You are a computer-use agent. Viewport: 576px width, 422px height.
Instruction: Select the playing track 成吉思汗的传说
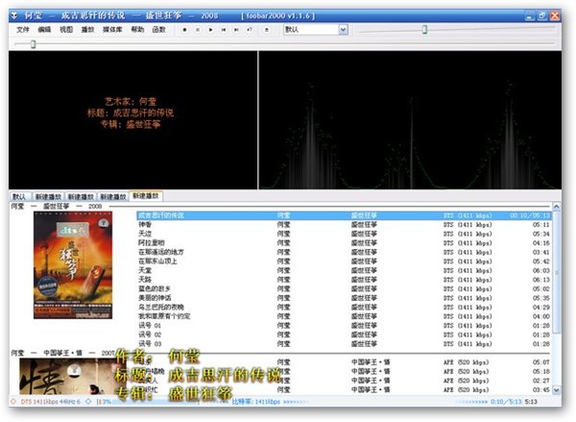point(344,215)
